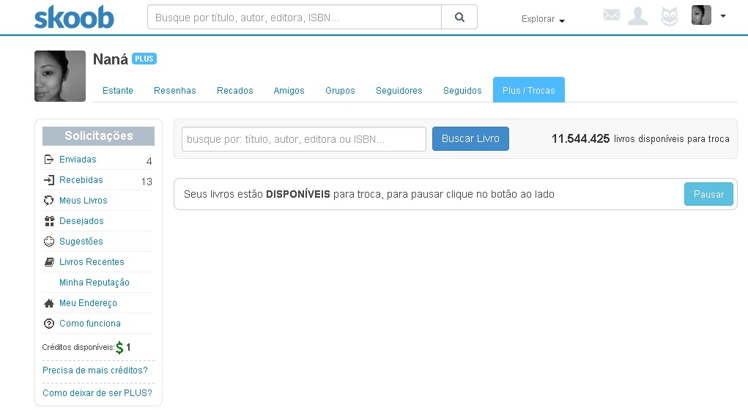Open the messages envelope icon
Screen dimensions: 748x410
pyautogui.click(x=611, y=15)
